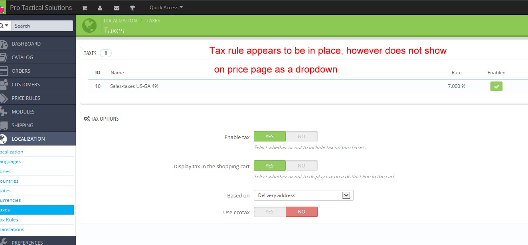Click the 7.000 % rate cell

click(457, 86)
